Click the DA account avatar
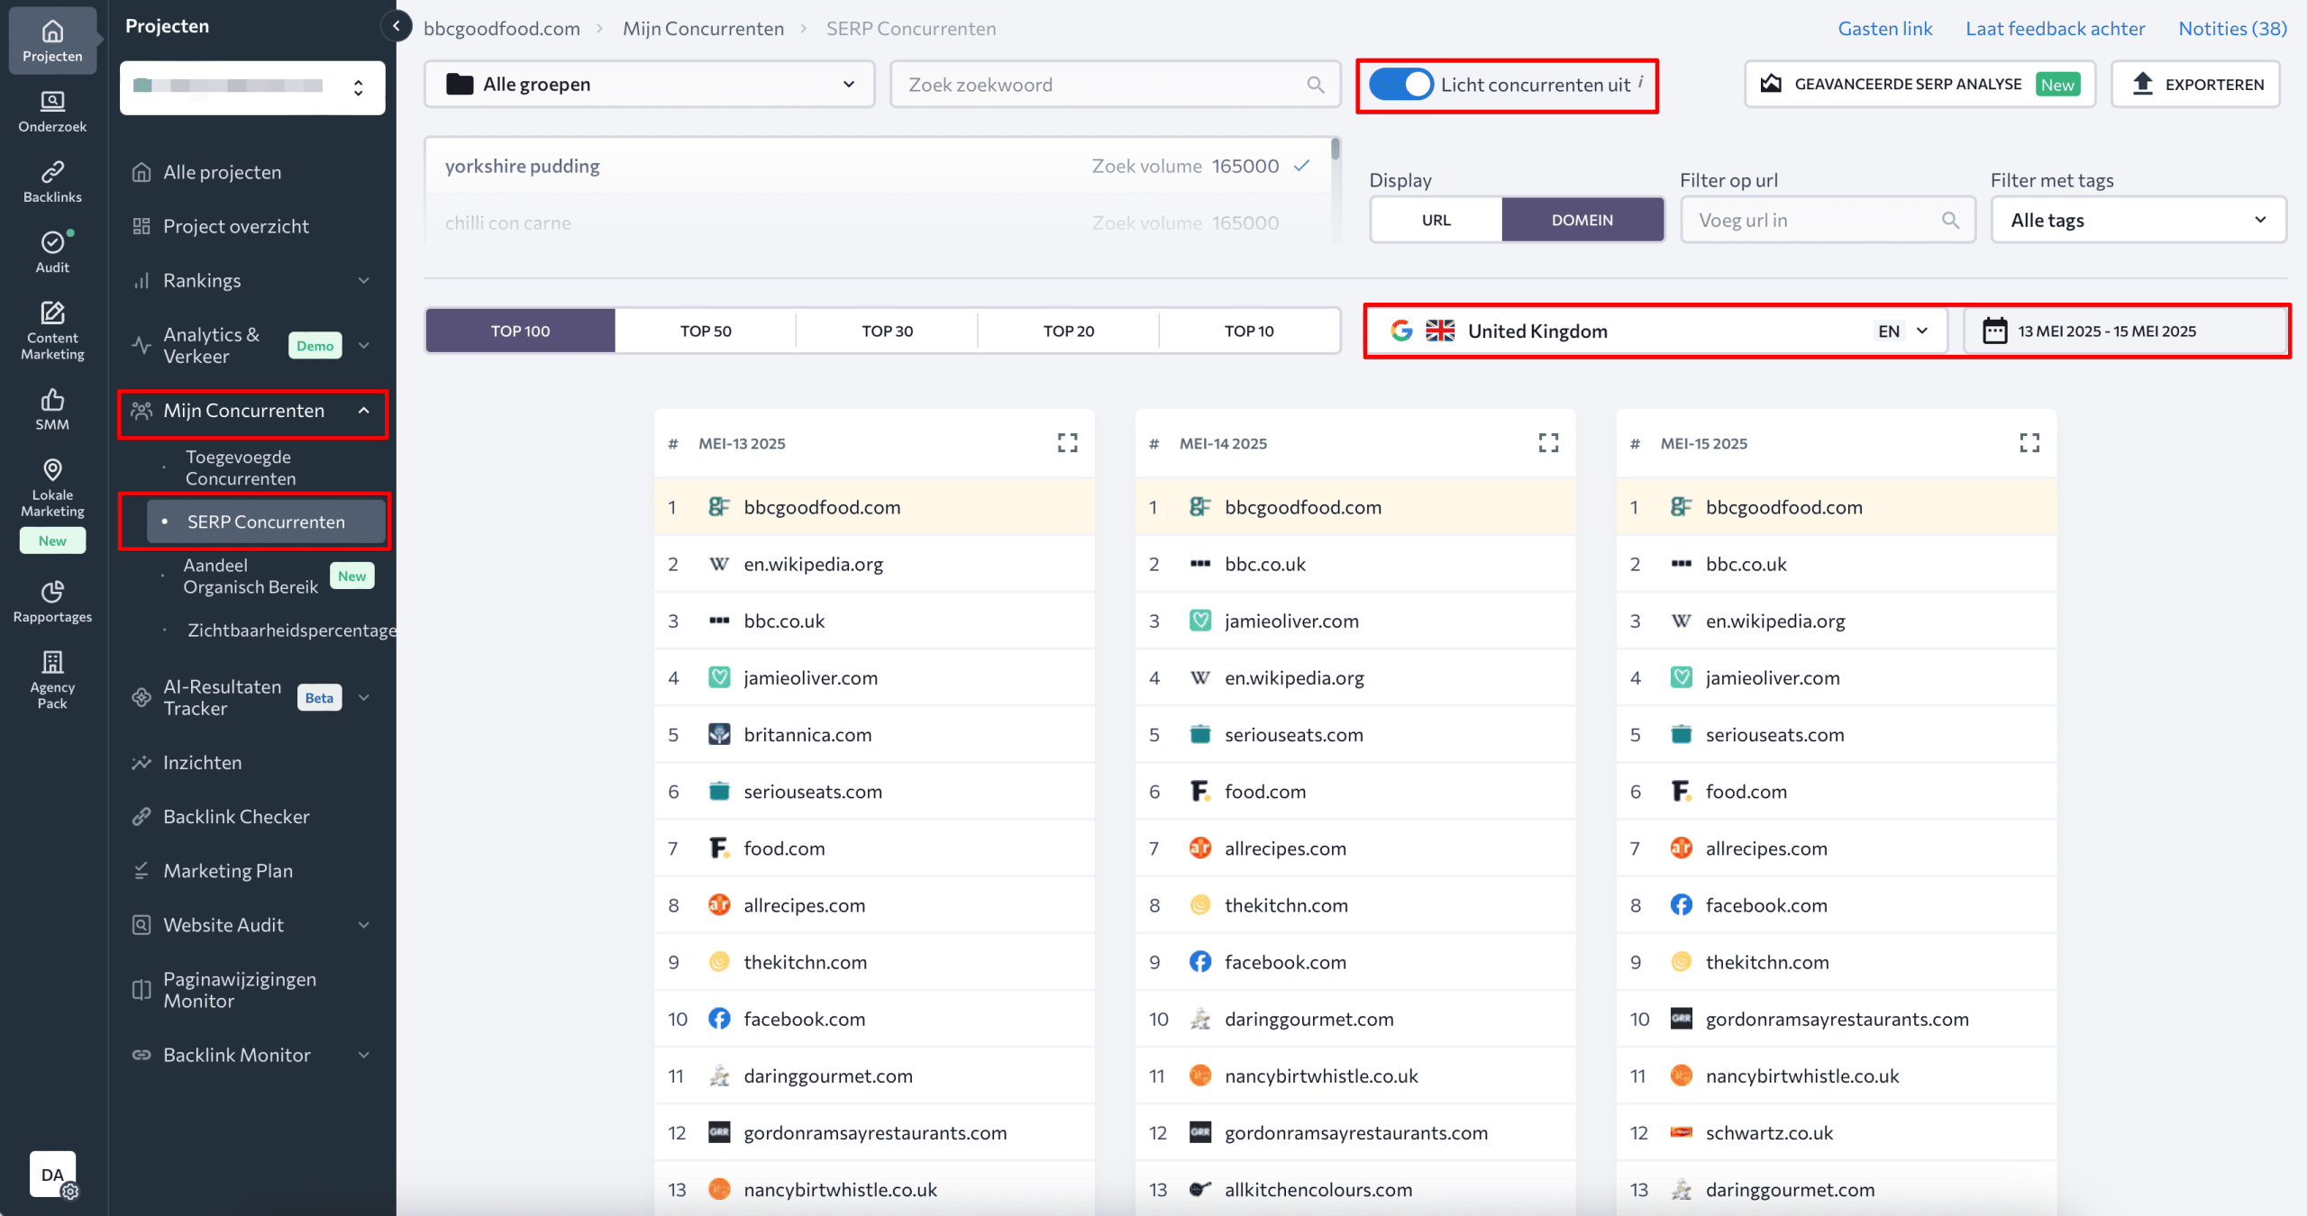The height and width of the screenshot is (1216, 2307). pyautogui.click(x=52, y=1174)
